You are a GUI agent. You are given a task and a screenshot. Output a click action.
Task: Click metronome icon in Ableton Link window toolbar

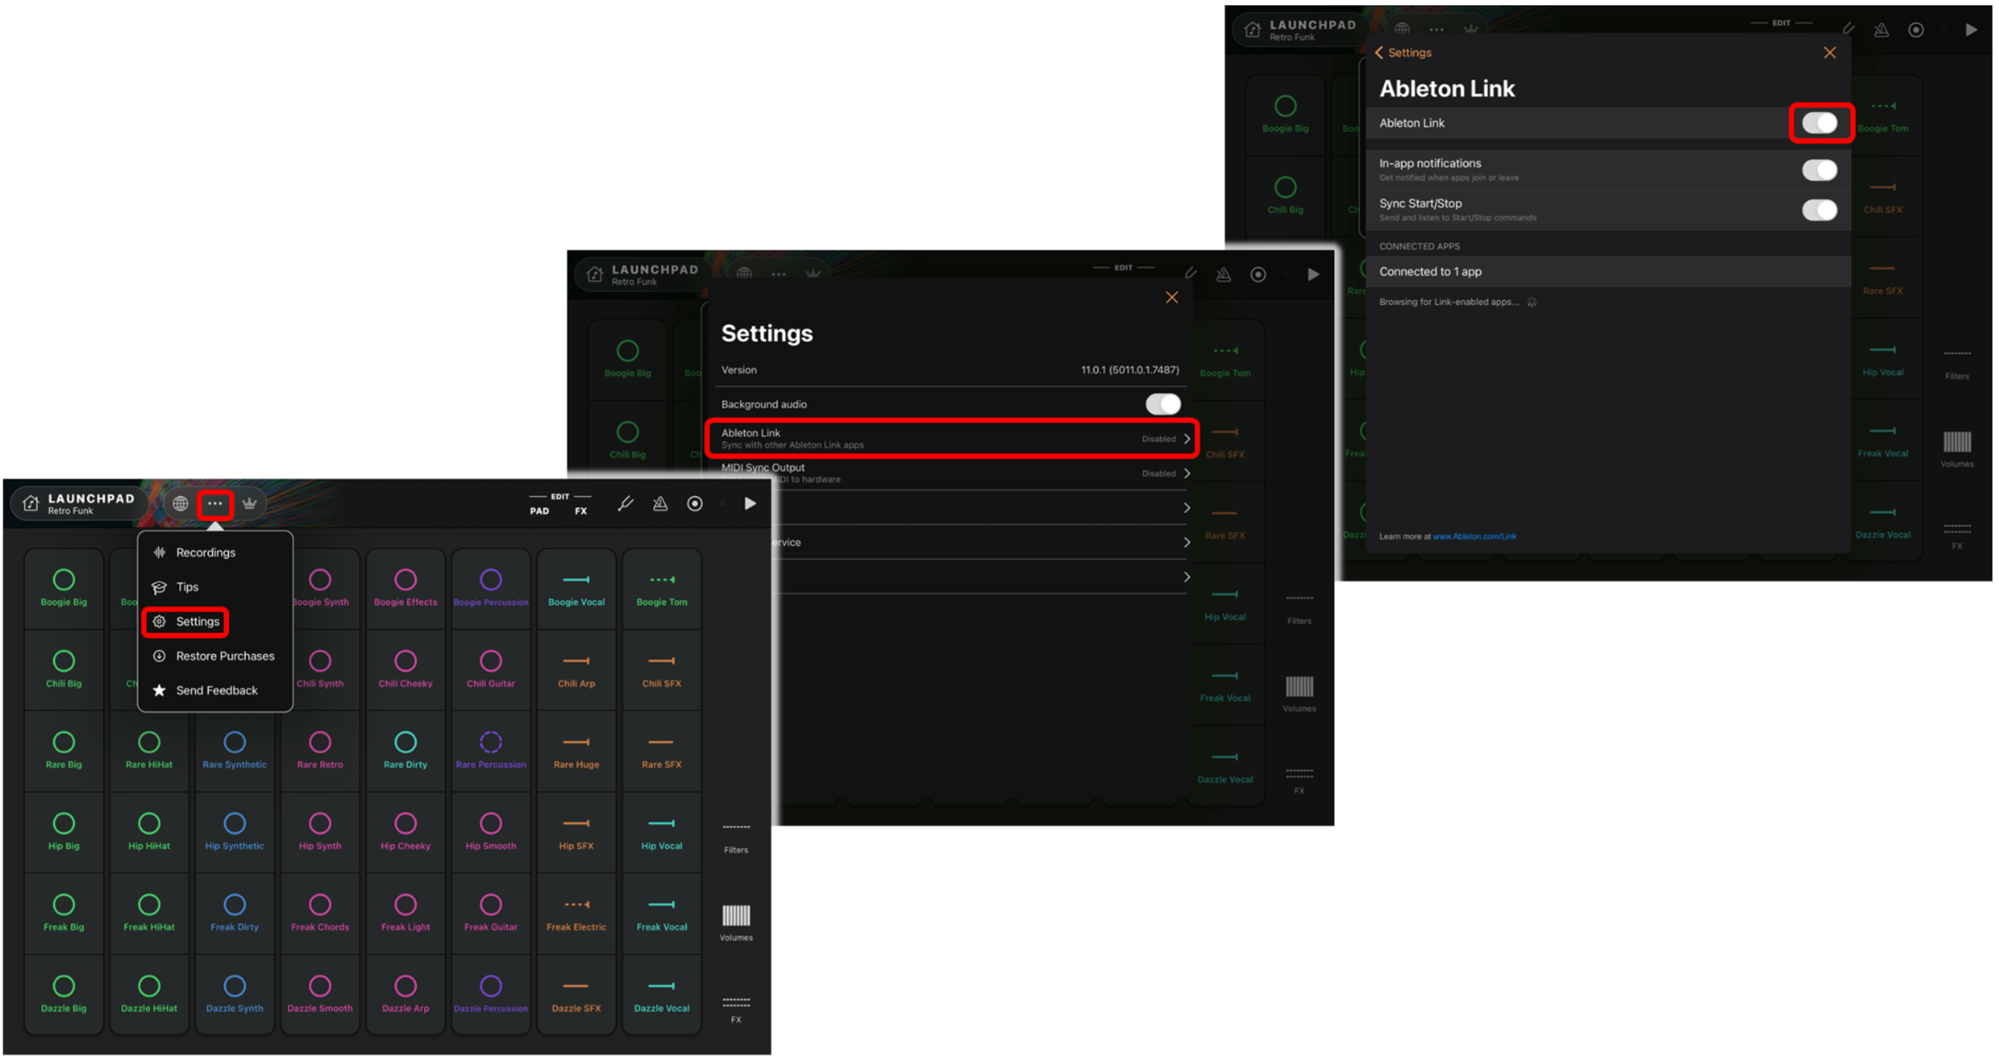1881,30
